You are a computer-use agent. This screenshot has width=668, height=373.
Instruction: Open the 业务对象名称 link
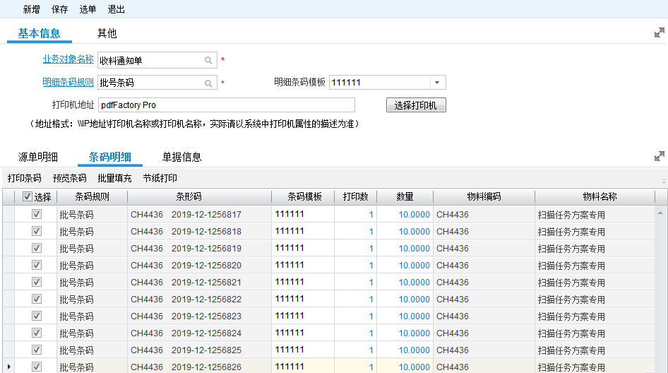68,59
